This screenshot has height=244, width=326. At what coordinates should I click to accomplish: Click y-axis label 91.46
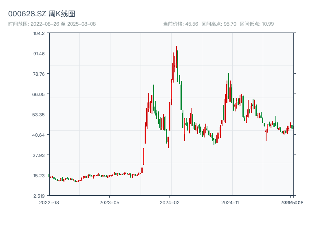[x=39, y=54]
